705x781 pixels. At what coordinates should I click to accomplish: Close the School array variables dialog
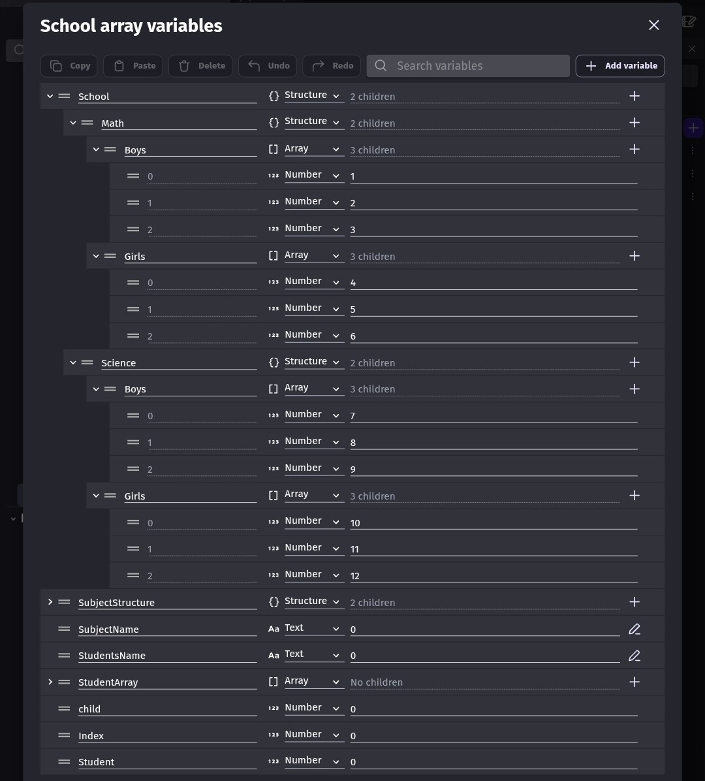pos(653,25)
